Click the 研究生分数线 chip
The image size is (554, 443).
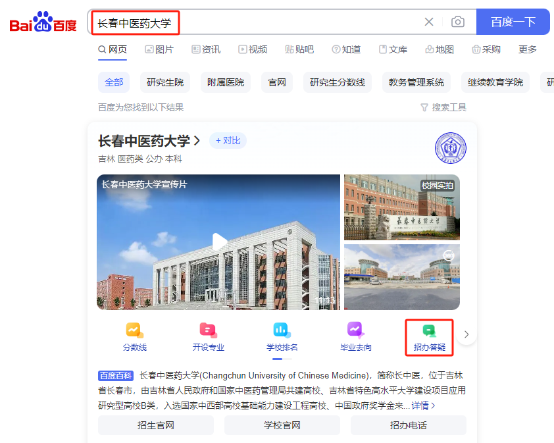pos(338,82)
